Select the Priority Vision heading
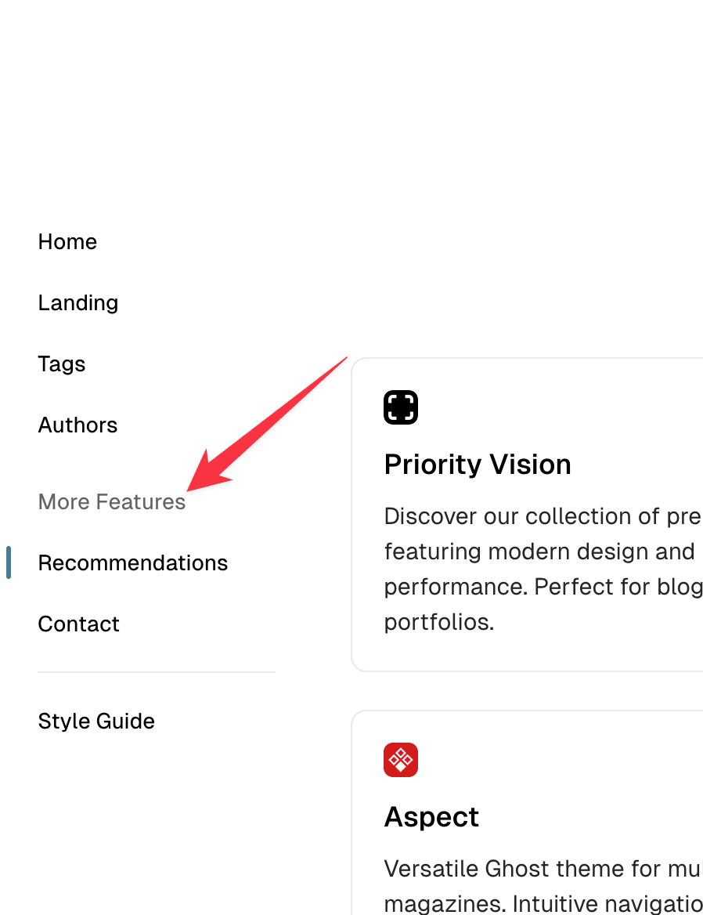 (478, 464)
